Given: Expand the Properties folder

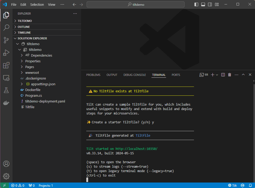Looking at the screenshot, I should pos(22,61).
